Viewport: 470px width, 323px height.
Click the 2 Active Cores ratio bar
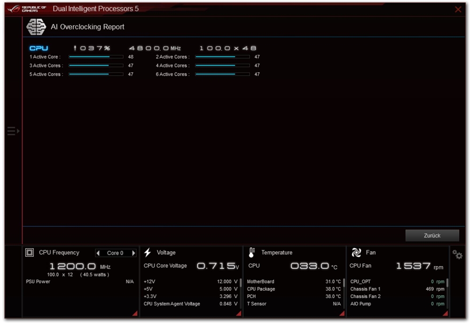pos(222,57)
